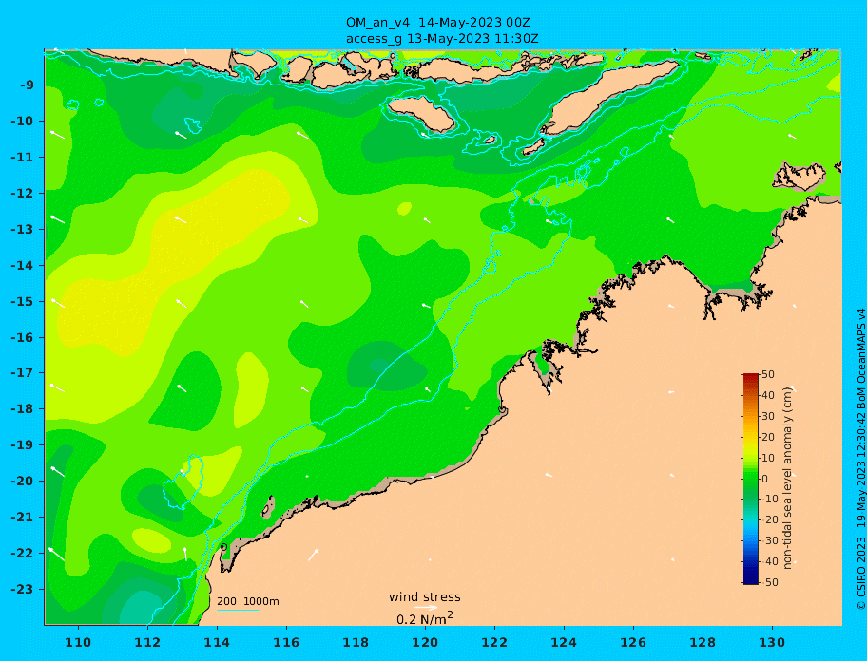Click the longitude label 118
867x661 pixels.
(x=356, y=643)
